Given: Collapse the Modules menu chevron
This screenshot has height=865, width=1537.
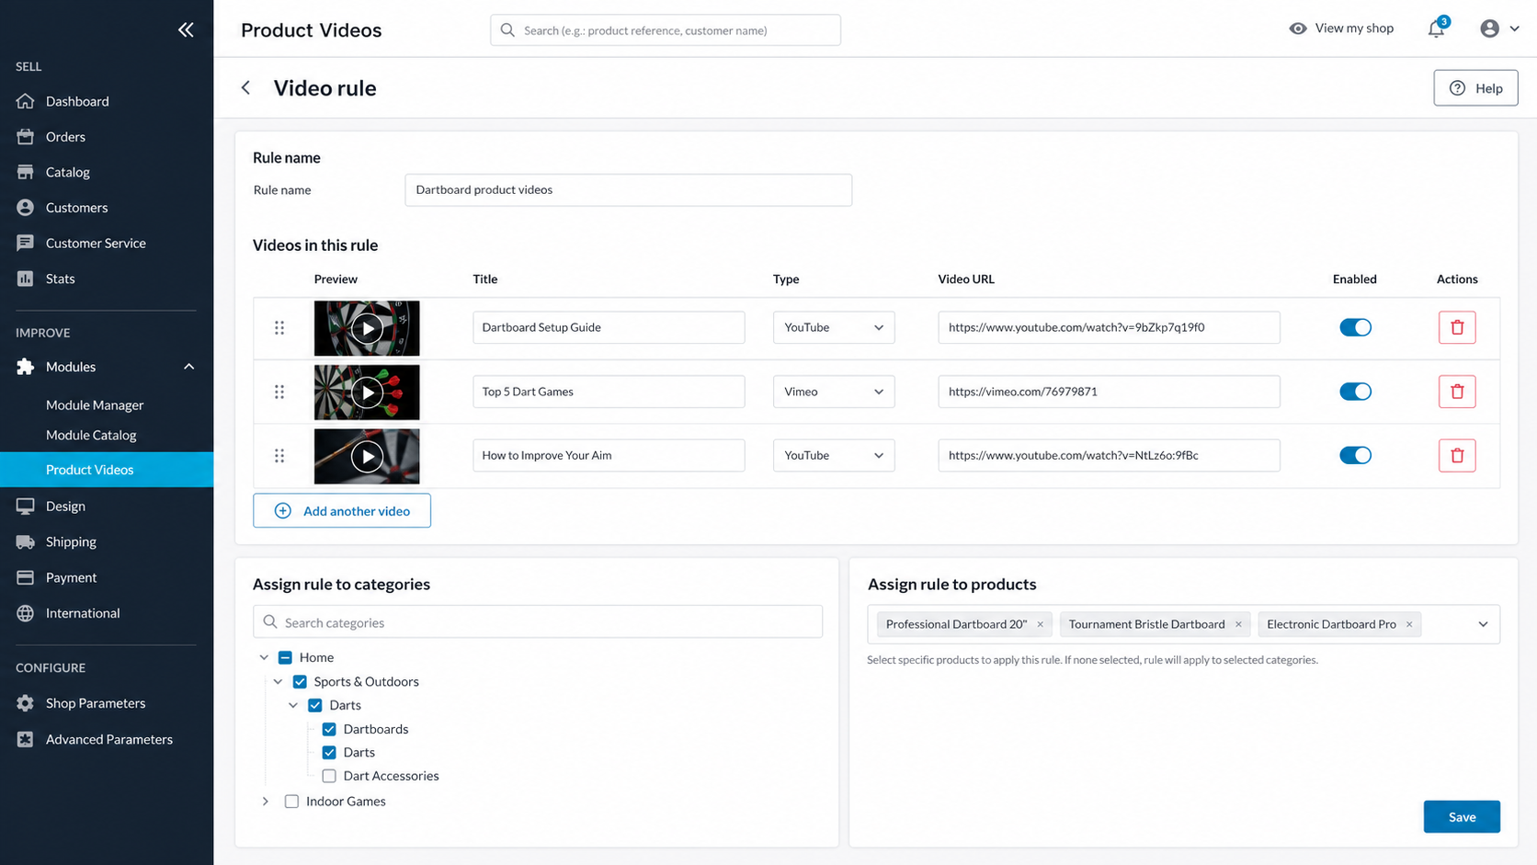Looking at the screenshot, I should (188, 367).
